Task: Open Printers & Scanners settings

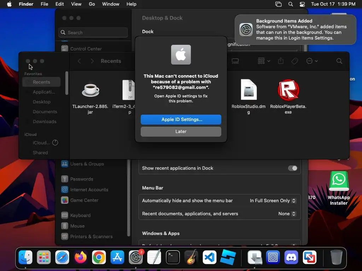Action: pos(87,237)
